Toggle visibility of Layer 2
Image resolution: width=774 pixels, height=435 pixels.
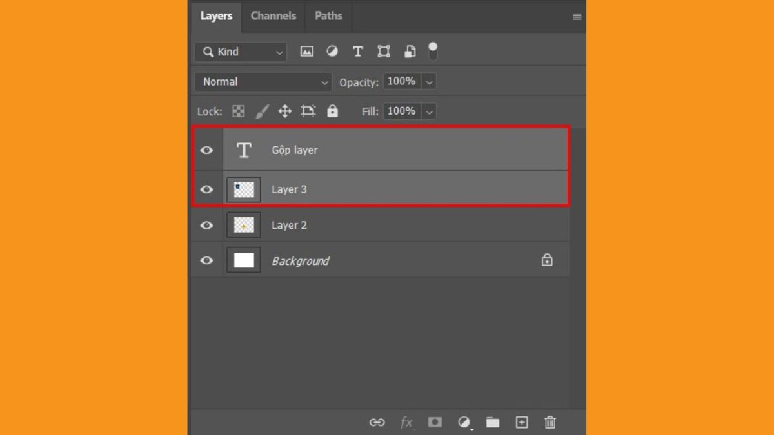206,225
